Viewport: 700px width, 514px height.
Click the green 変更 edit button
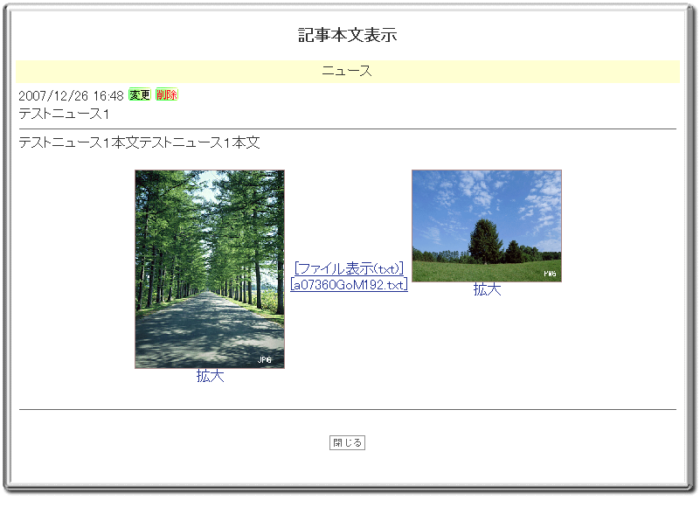pos(139,94)
